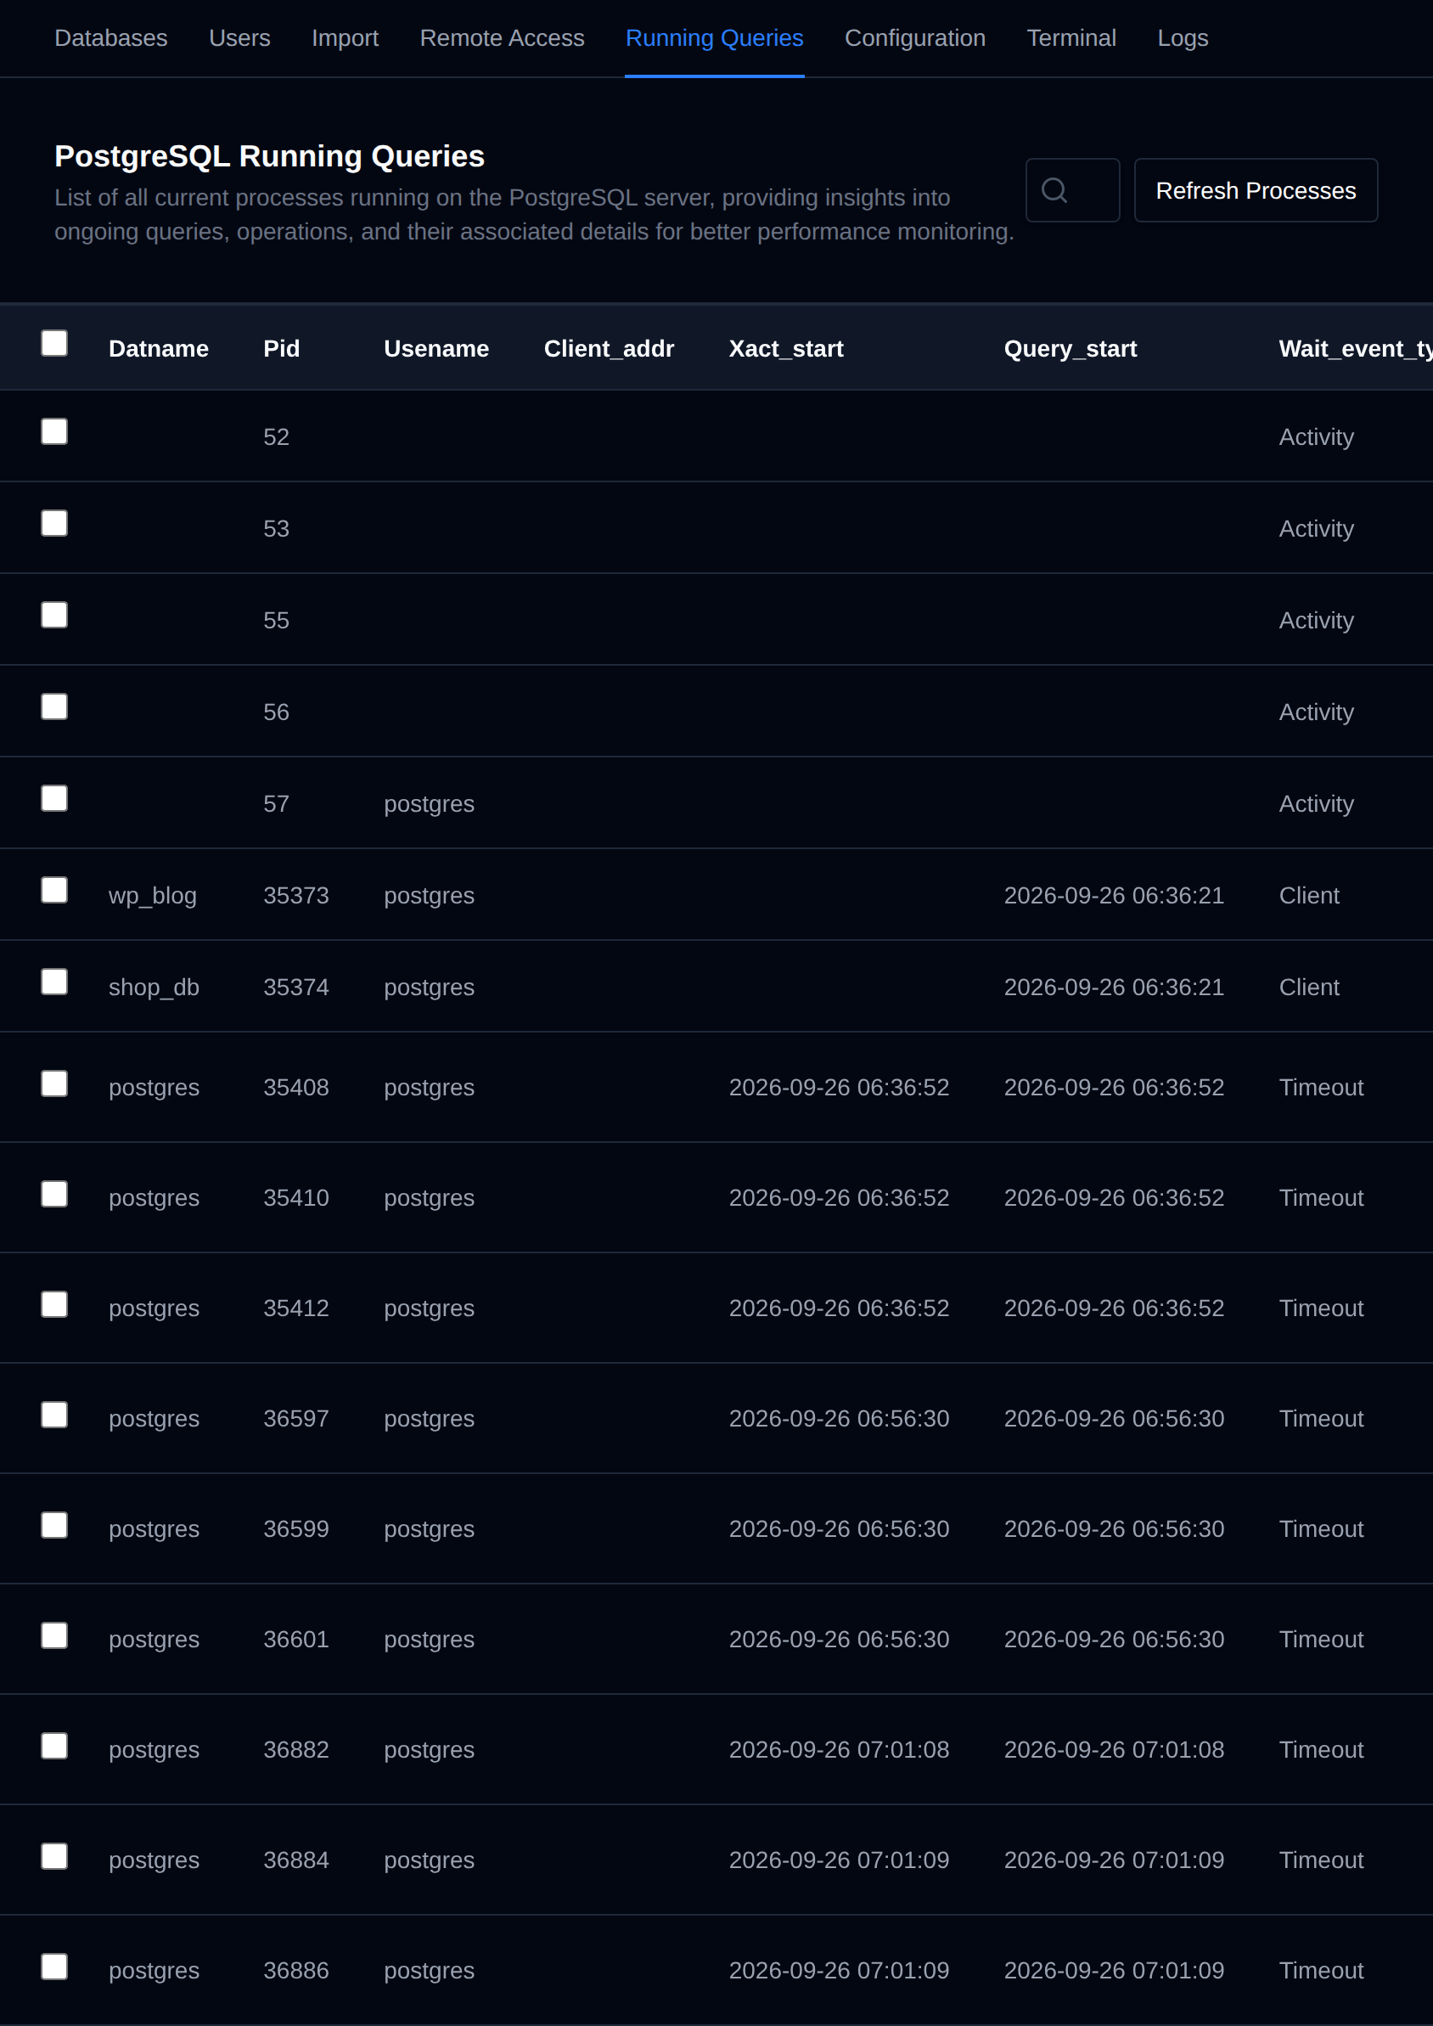Image resolution: width=1433 pixels, height=2026 pixels.
Task: Click Client wait type for shop_db
Action: (x=1308, y=988)
